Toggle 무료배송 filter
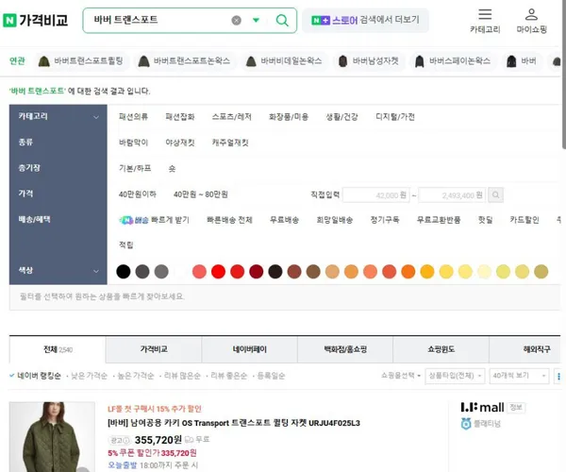The height and width of the screenshot is (472, 566). [284, 220]
